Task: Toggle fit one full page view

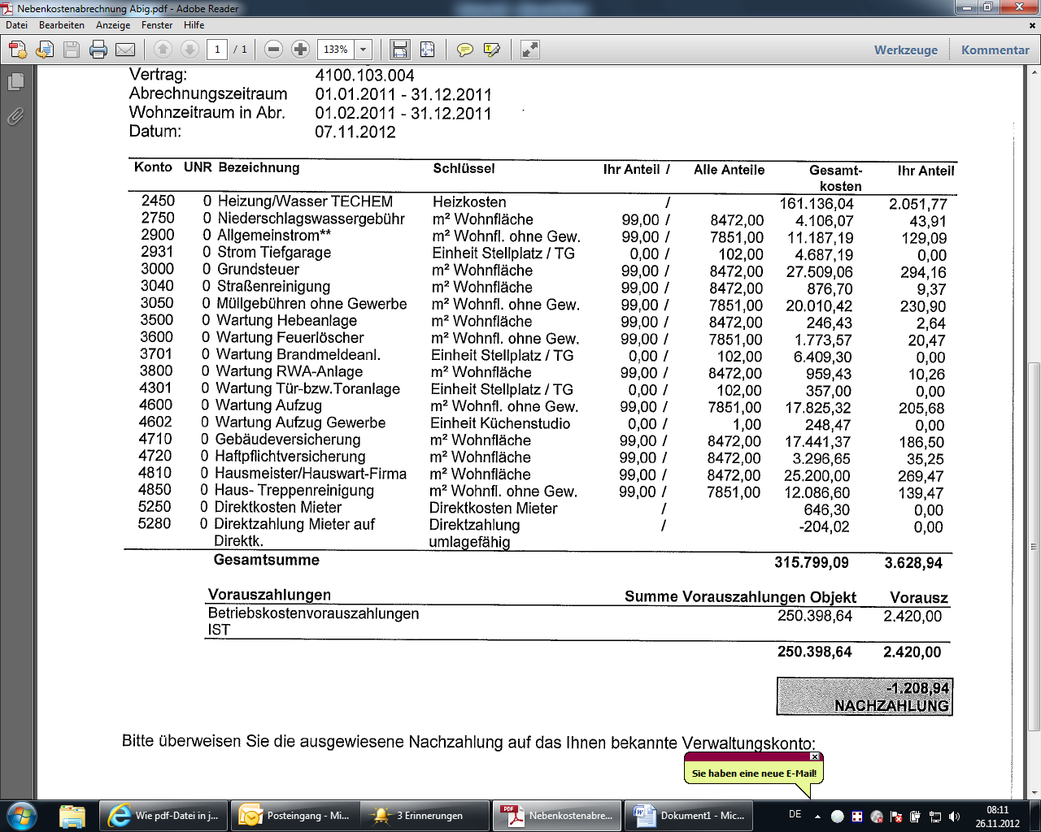Action: point(427,50)
